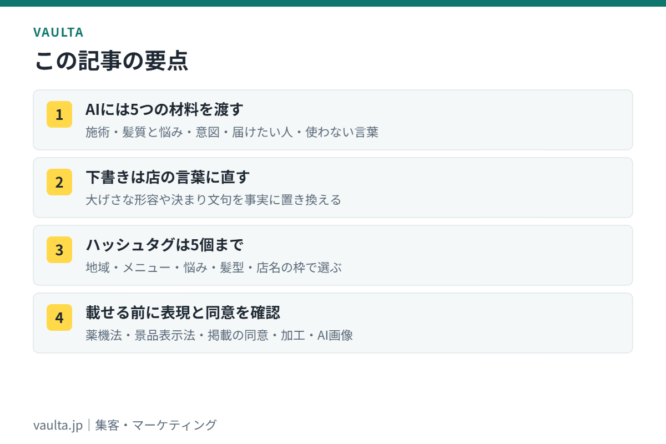The width and height of the screenshot is (666, 444).
Task: Click the 集客・マーケティング category text
Action: click(x=156, y=425)
